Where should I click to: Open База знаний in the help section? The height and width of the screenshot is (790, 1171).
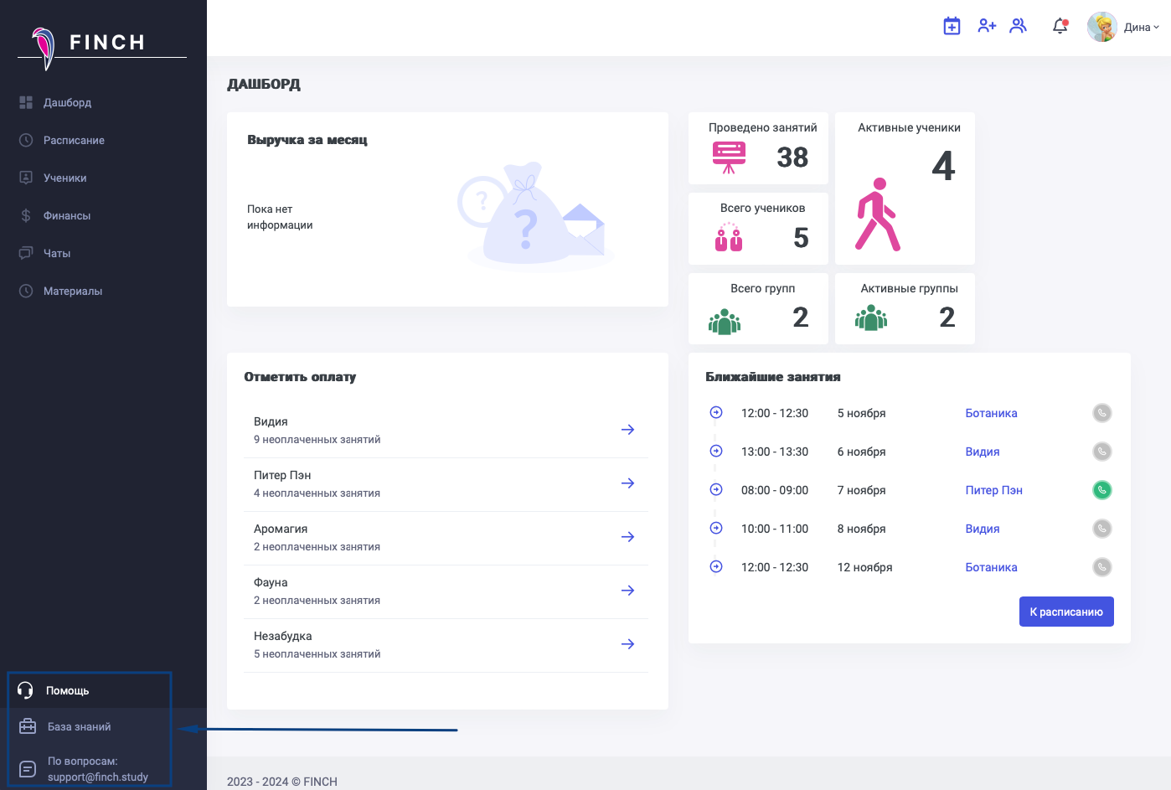coord(79,727)
